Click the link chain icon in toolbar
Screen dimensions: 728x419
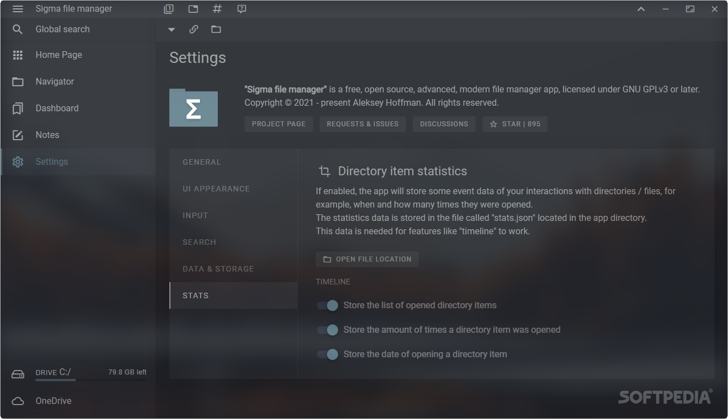point(194,29)
